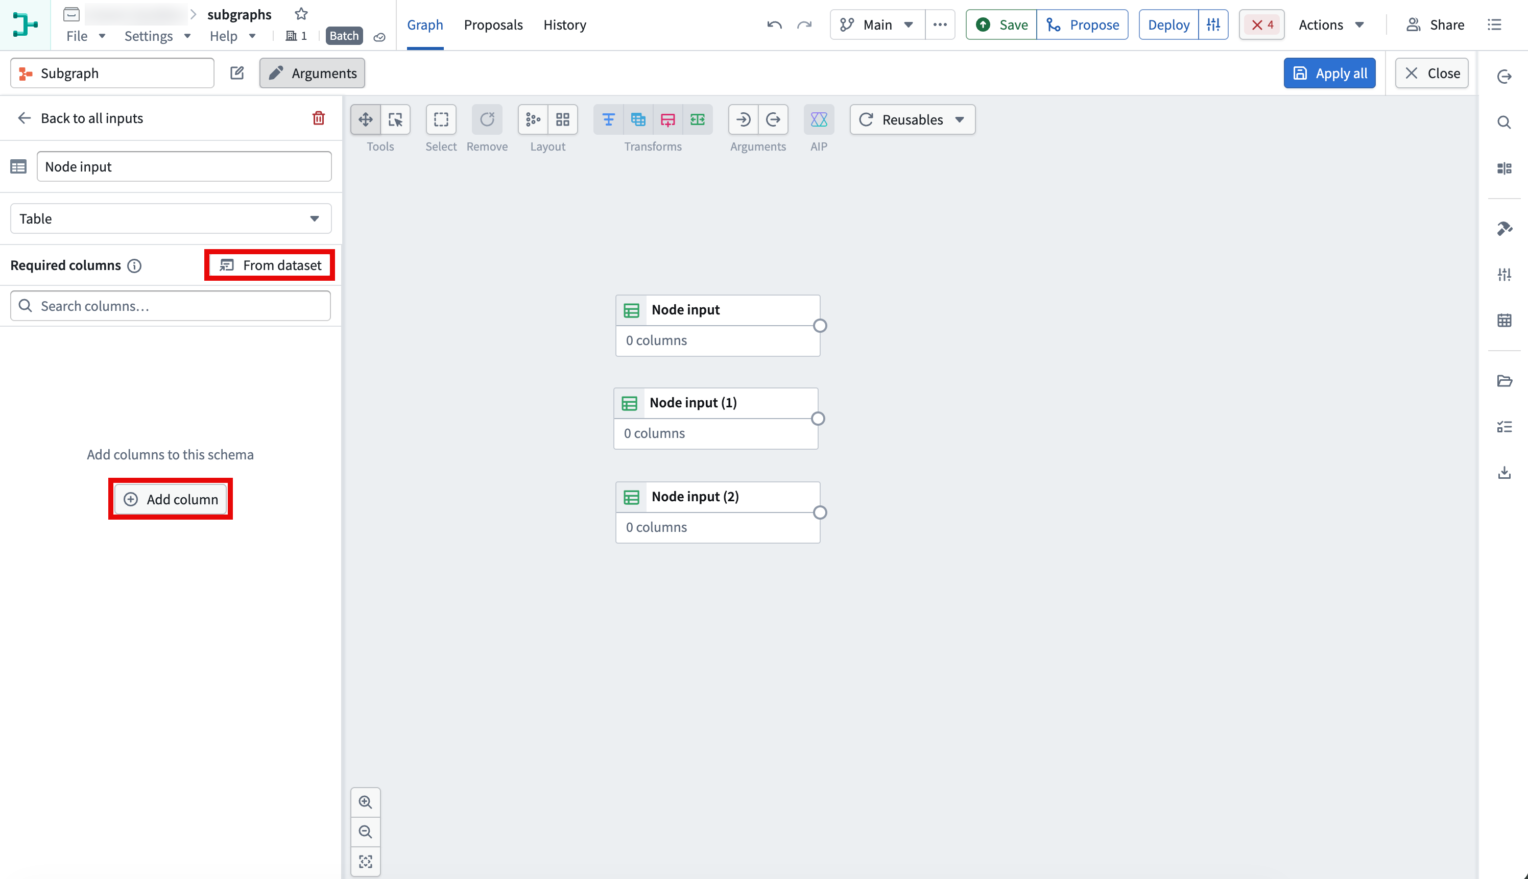
Task: Open the File menu
Action: point(86,36)
